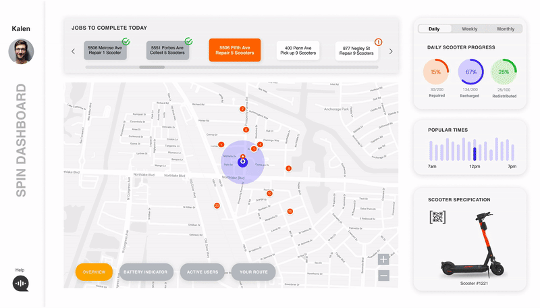Click map marker number 2
Viewport: 540px width, 308px height.
click(242, 109)
